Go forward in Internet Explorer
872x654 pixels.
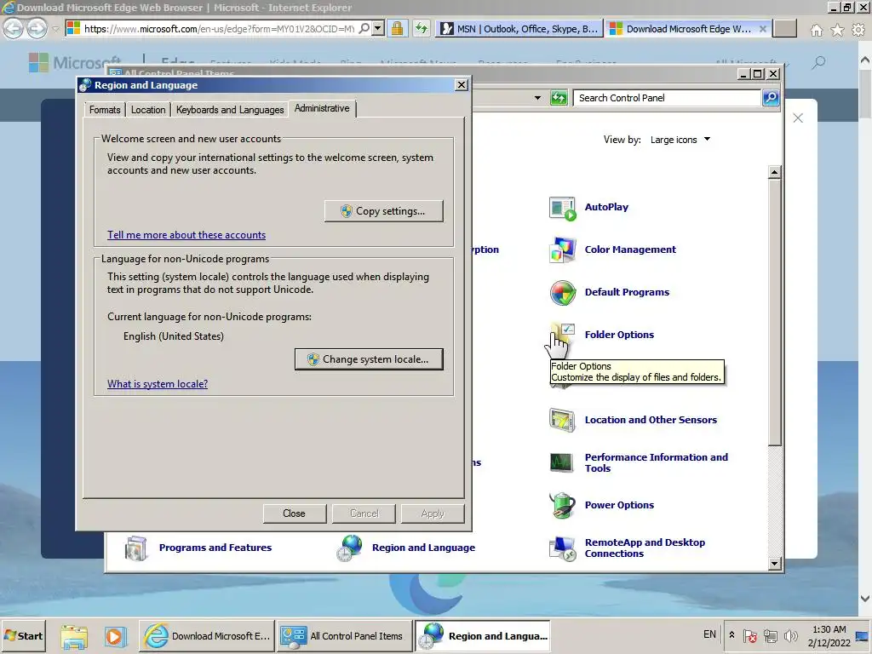(37, 28)
